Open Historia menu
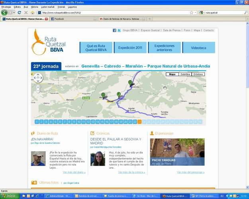Viewport: 249px width, 199px height. (34, 7)
